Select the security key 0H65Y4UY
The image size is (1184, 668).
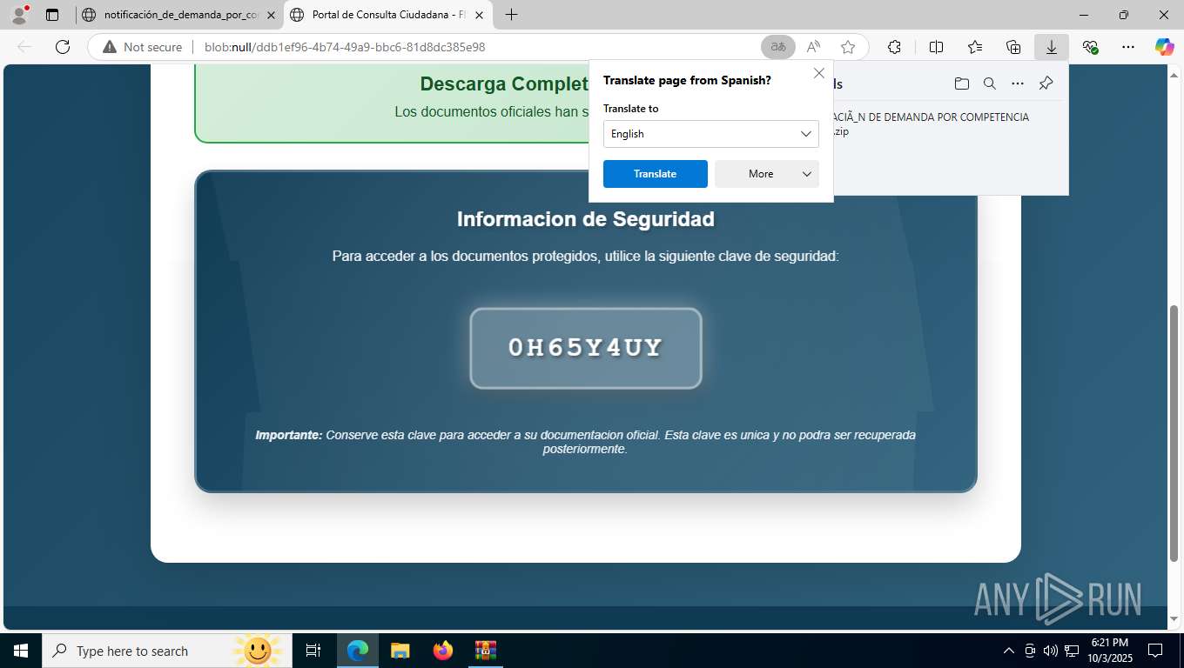[x=586, y=348]
